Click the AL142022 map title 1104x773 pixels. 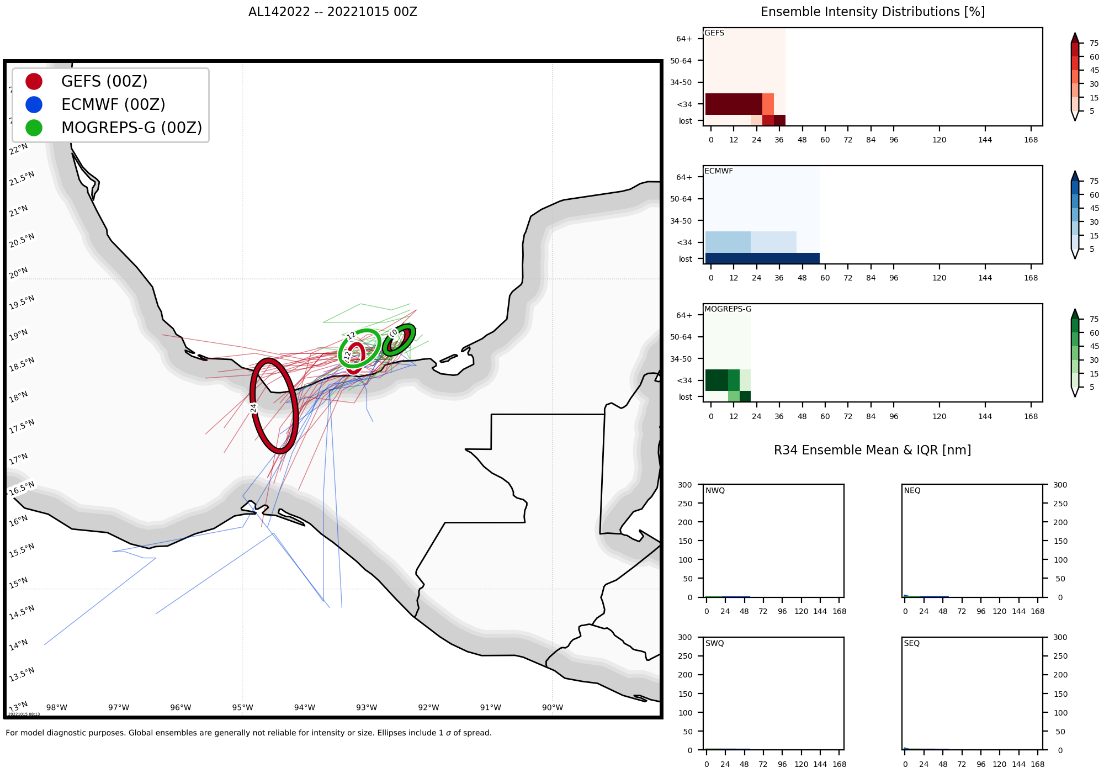tap(332, 12)
